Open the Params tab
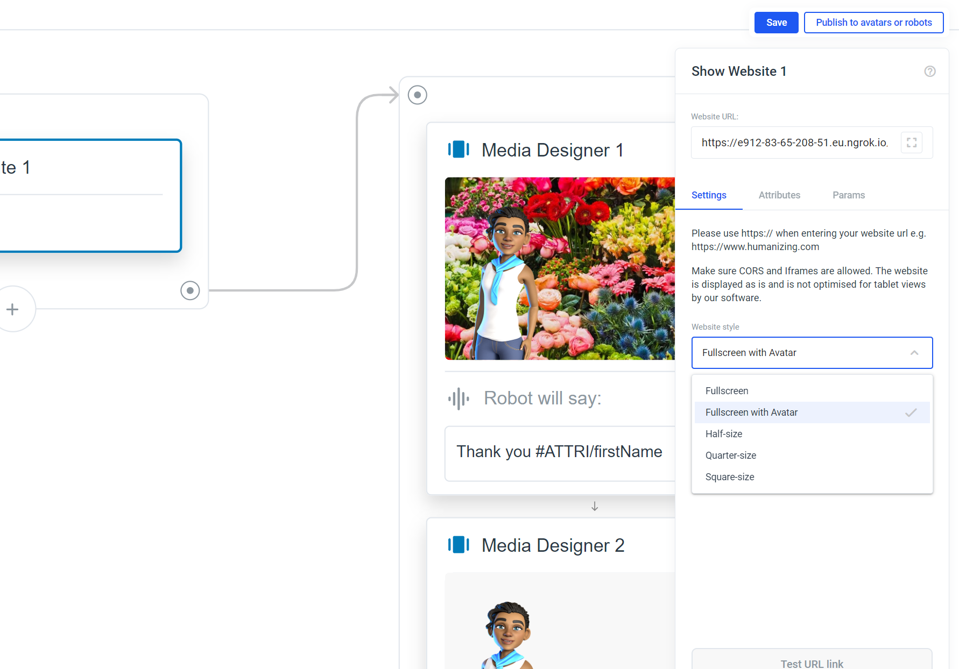Image resolution: width=959 pixels, height=669 pixels. pos(849,195)
